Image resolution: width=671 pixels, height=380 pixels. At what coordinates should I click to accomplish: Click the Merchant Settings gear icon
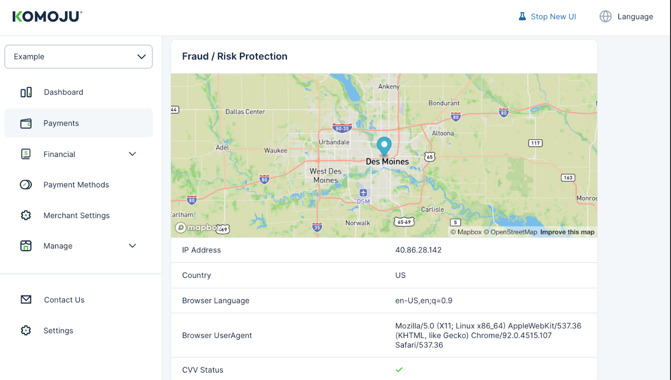(26, 216)
